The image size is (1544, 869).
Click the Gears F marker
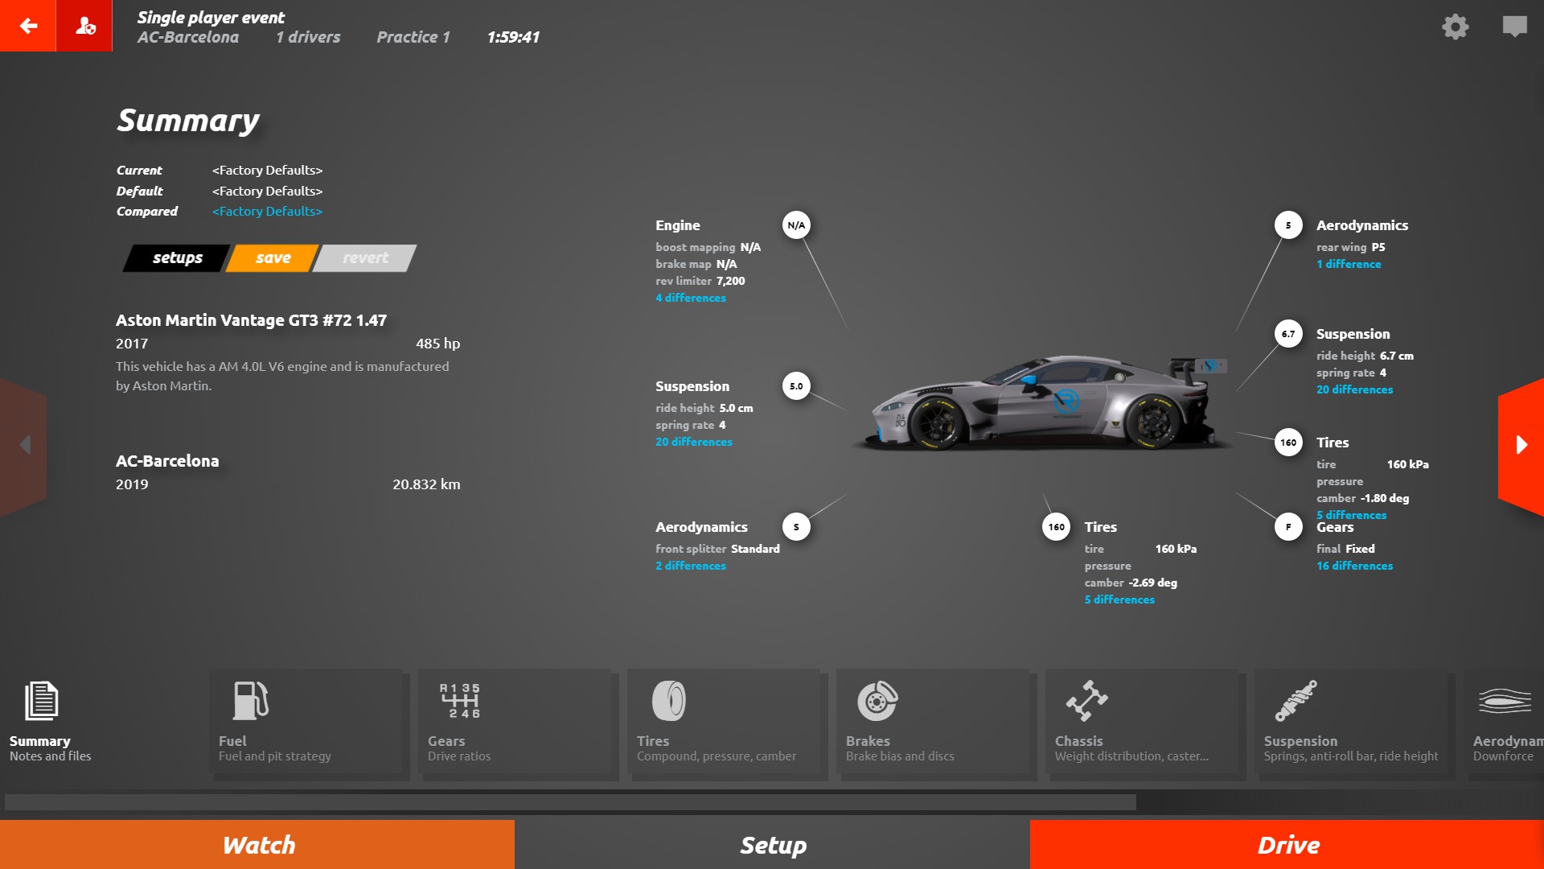click(x=1288, y=527)
